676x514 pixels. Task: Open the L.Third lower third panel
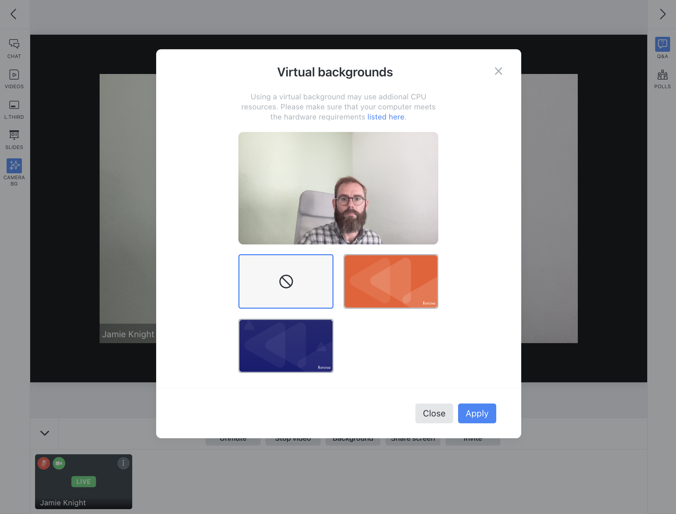click(14, 109)
